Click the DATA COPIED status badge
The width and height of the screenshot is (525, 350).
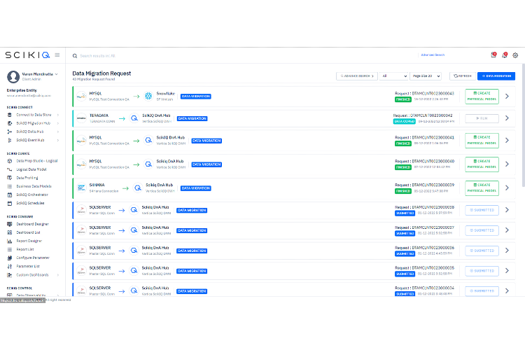[x=404, y=122]
